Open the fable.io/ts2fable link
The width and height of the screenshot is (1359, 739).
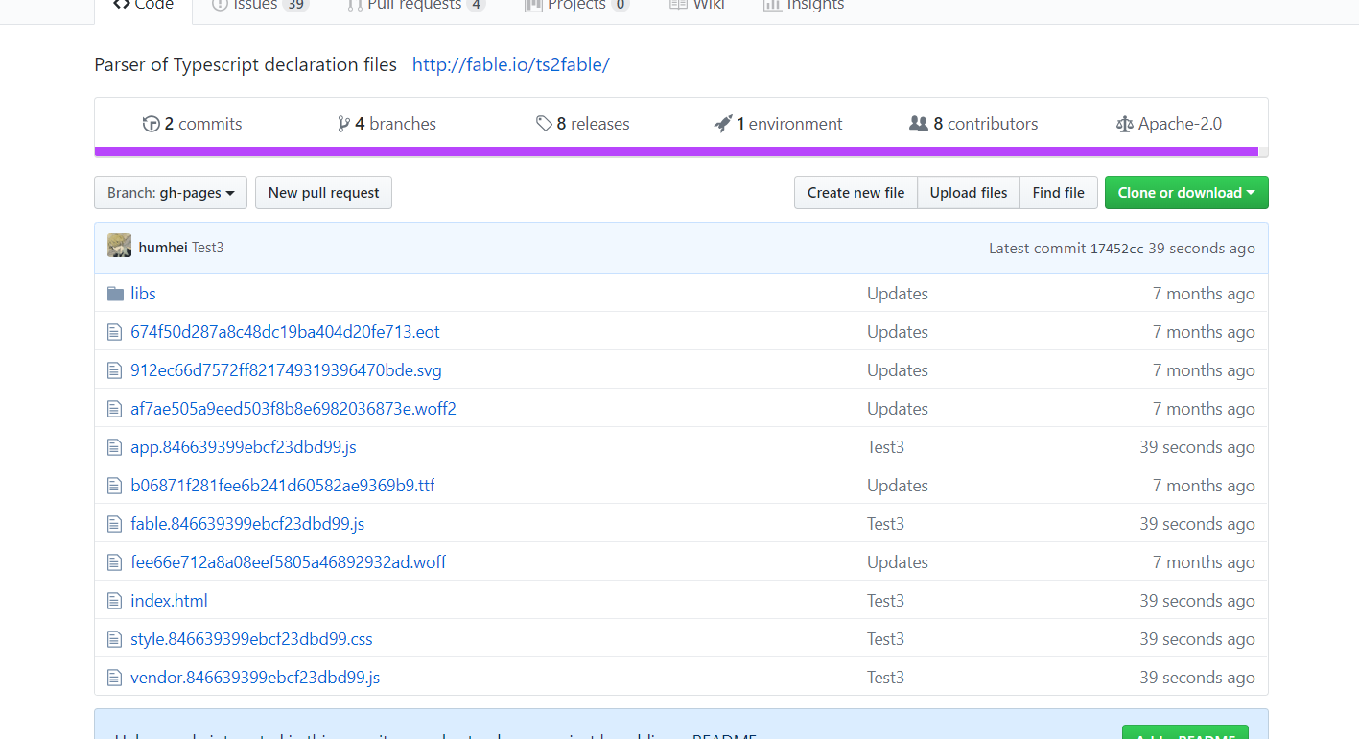pos(510,64)
